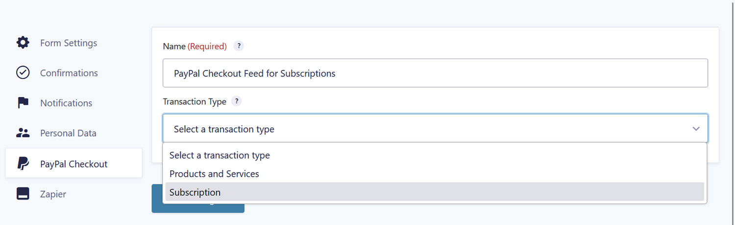Screen dimensions: 735x225
Task: Click the Personal Data people icon
Action: [x=23, y=133]
